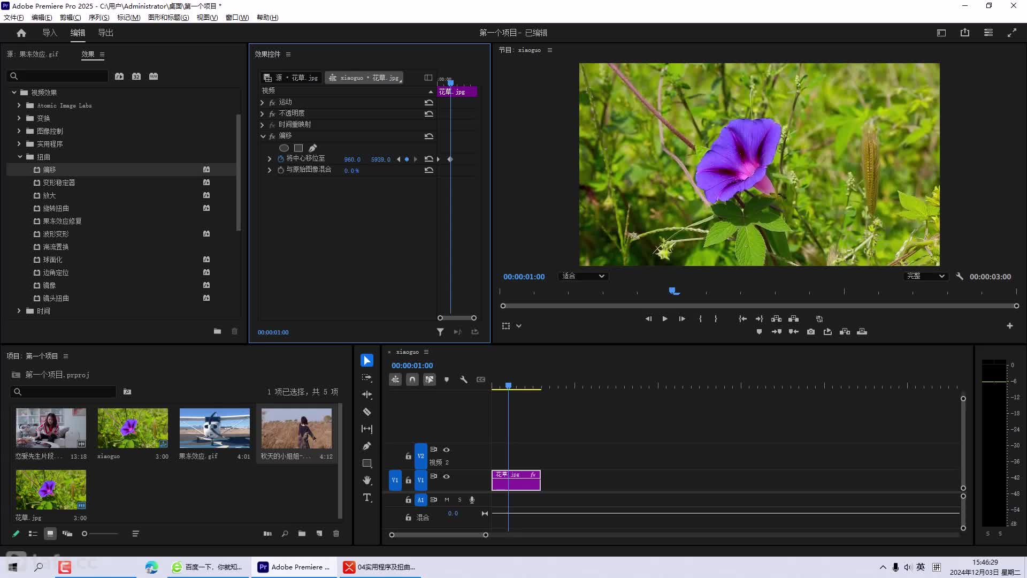The image size is (1027, 578).
Task: Click the pen mask icon under 偏移
Action: point(313,148)
